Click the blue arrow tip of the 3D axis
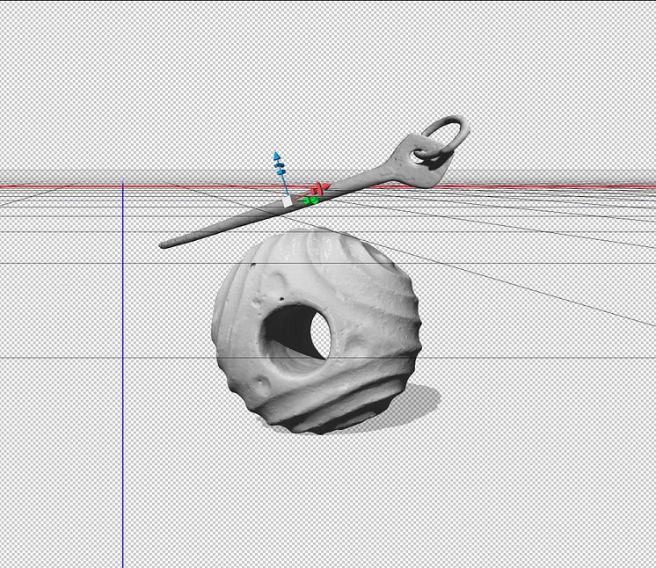656x568 pixels. coord(277,156)
